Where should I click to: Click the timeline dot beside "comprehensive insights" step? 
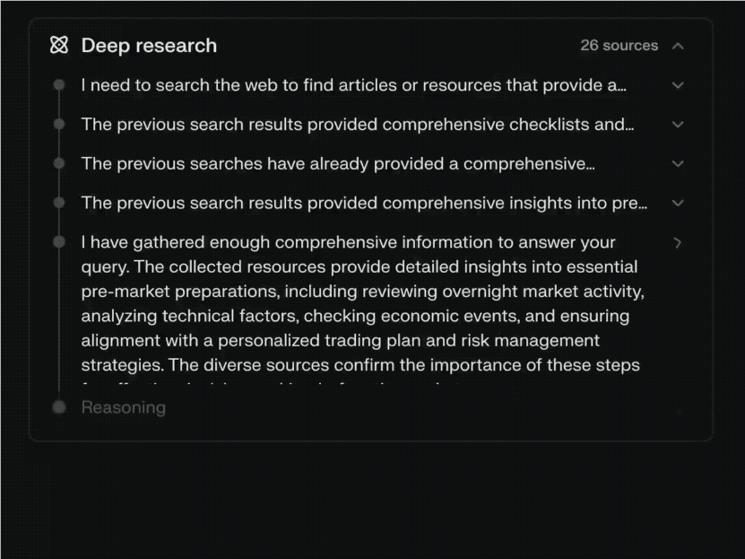pos(59,204)
